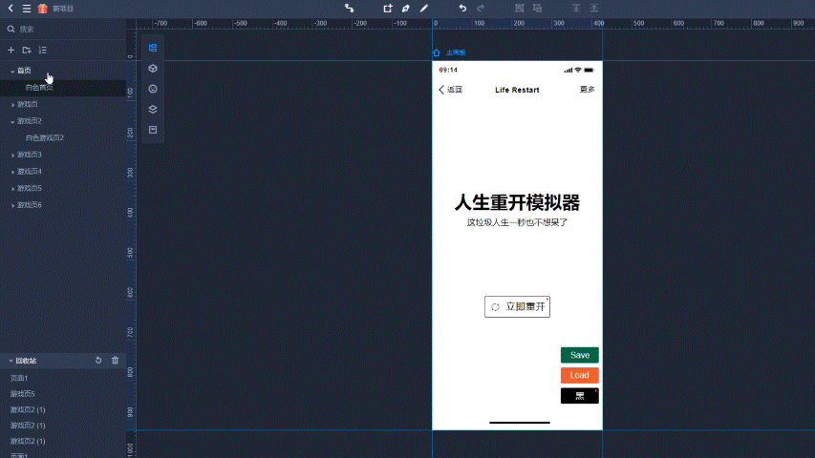Expand the 游戏页6 tree group

(x=12, y=206)
